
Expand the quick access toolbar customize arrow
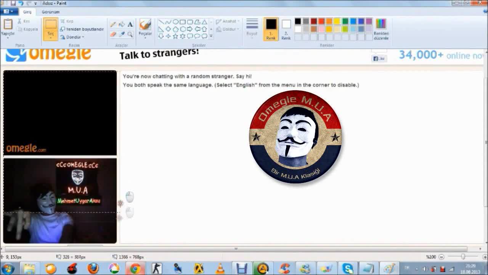tap(35, 3)
